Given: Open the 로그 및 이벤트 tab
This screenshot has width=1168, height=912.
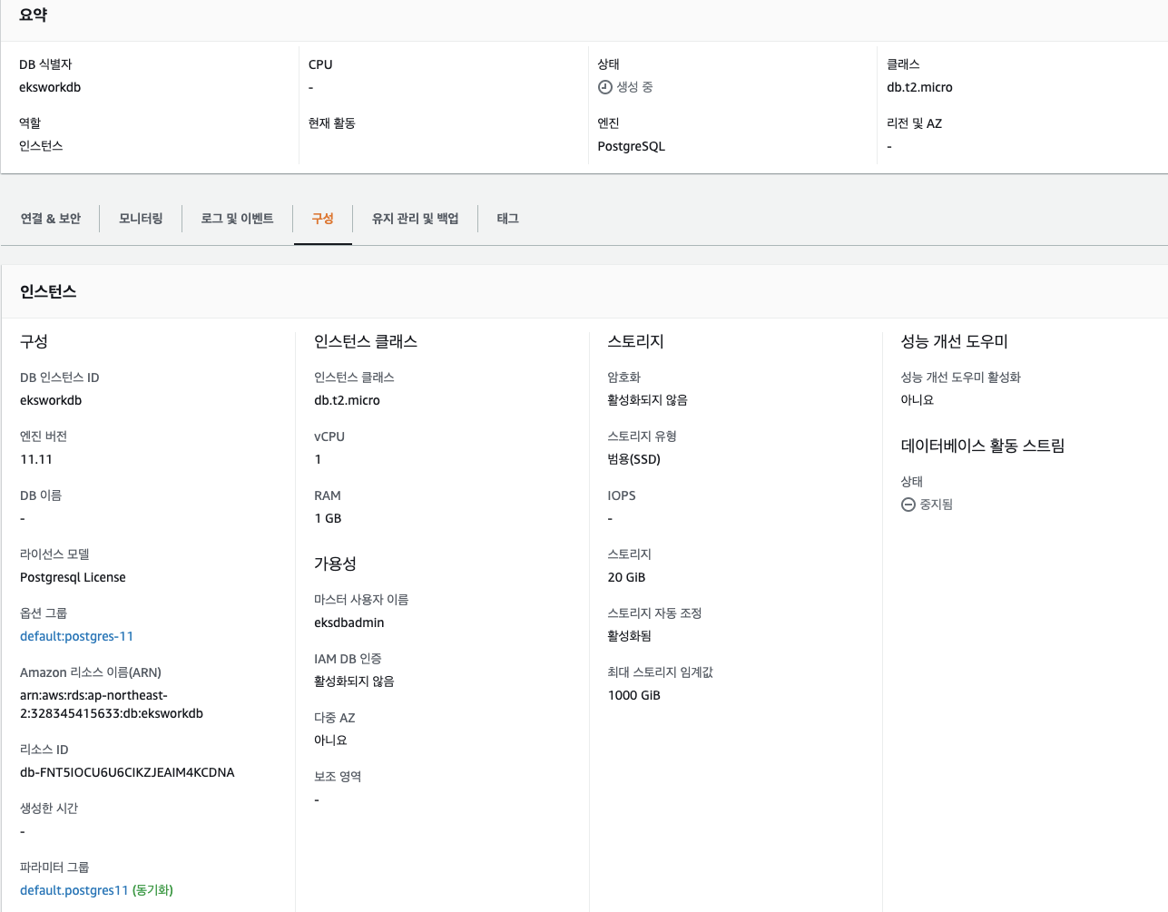Looking at the screenshot, I should [237, 219].
